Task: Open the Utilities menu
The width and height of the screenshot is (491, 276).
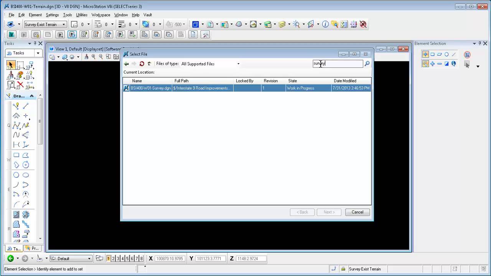Action: [81, 15]
